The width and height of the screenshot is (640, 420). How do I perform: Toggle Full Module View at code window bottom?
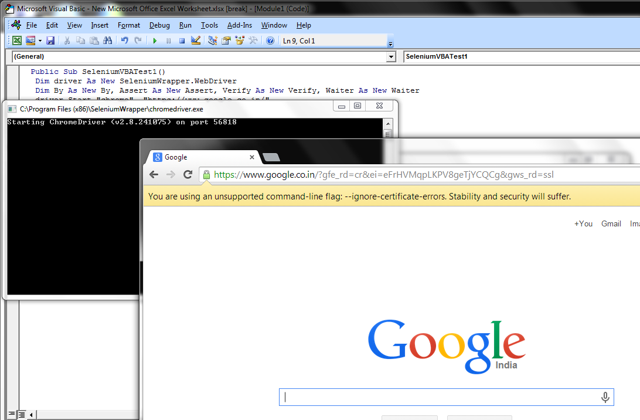[x=21, y=415]
